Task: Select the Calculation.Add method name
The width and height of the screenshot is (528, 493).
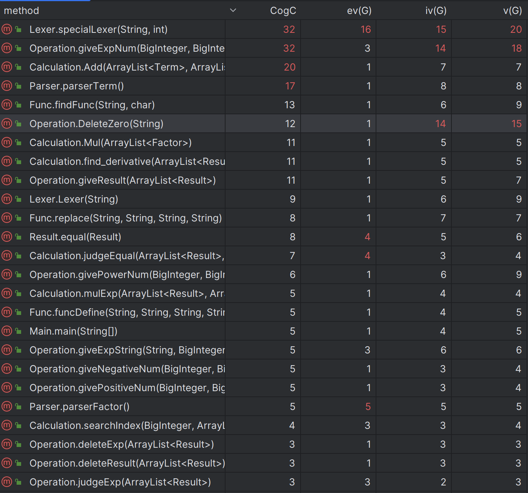Action: [x=127, y=67]
